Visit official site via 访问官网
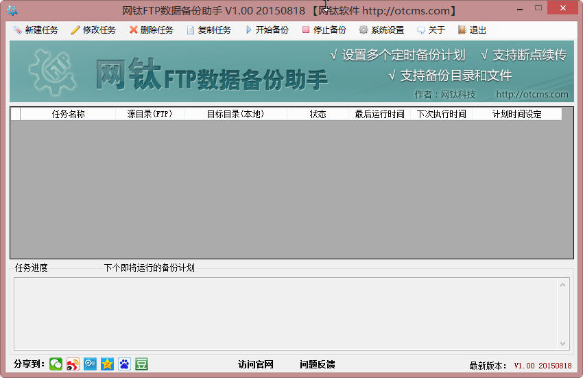This screenshot has height=378, width=583. tap(256, 364)
